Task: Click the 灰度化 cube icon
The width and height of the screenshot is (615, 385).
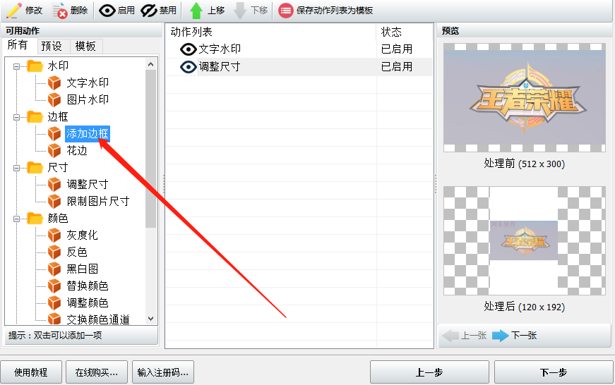Action: point(54,235)
